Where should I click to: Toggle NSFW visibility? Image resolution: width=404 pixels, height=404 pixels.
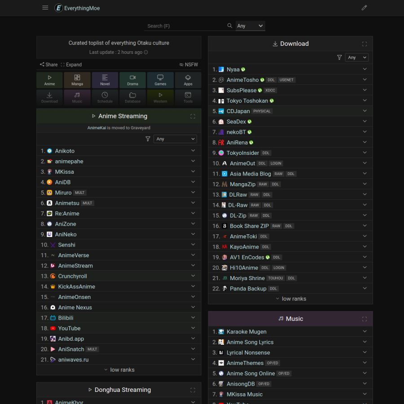[189, 64]
